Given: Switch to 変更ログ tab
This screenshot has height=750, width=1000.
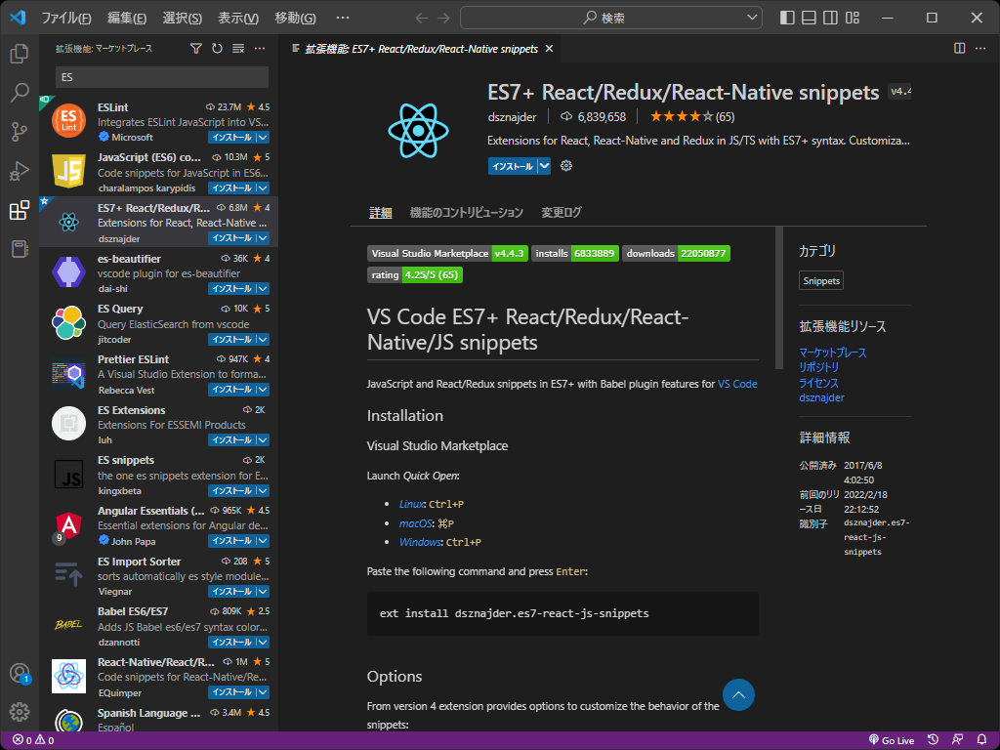Looking at the screenshot, I should coord(562,212).
